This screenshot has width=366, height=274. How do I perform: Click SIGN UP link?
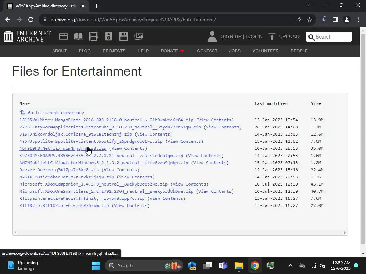(x=231, y=37)
